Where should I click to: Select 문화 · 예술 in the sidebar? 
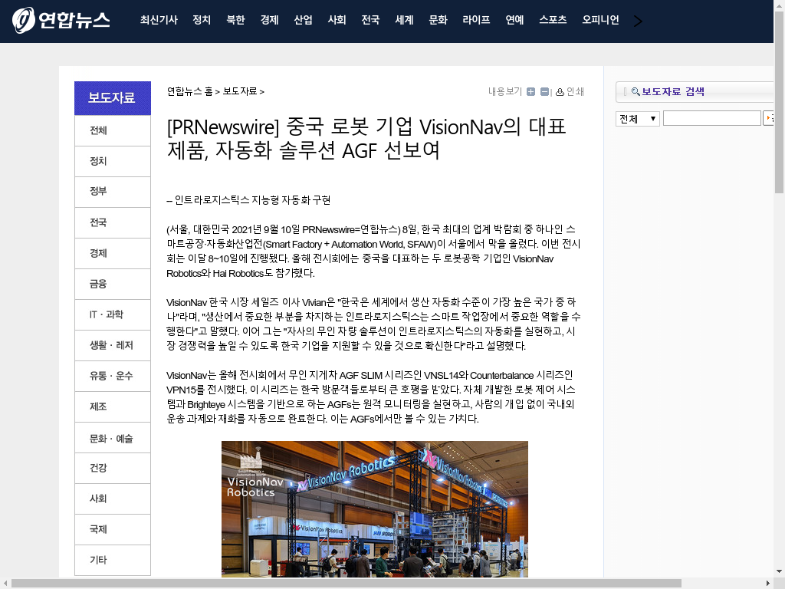(x=113, y=438)
